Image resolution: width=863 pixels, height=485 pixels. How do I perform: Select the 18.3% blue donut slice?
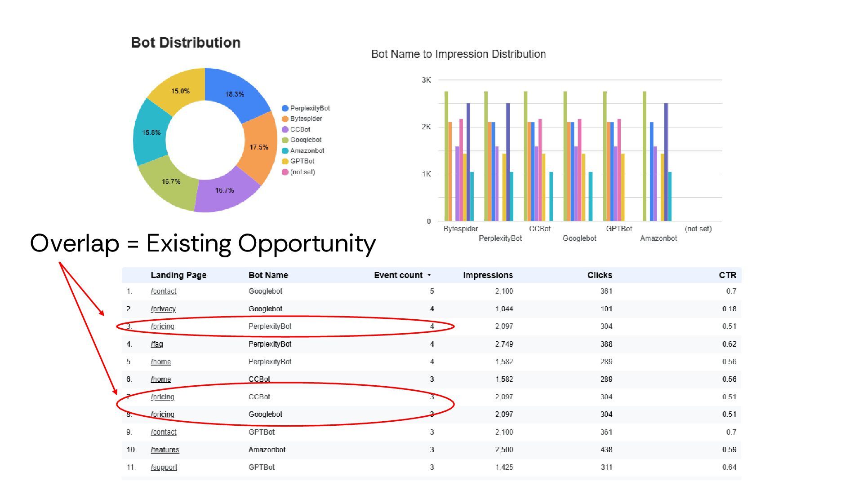point(235,94)
